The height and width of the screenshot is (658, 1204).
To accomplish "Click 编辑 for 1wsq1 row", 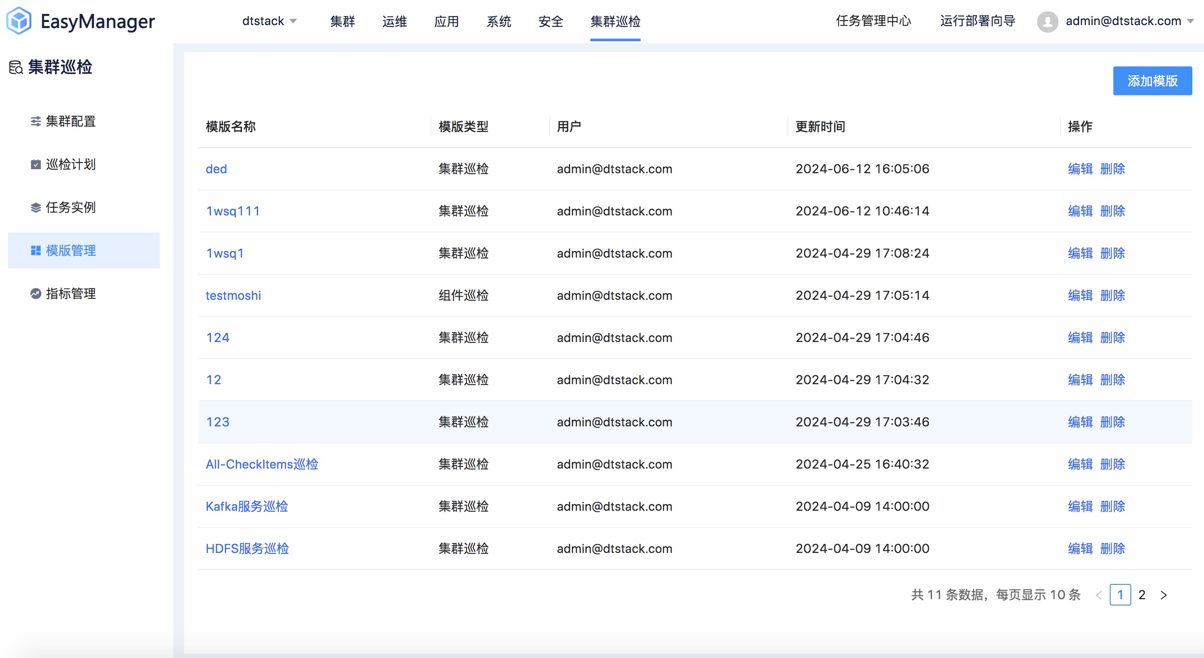I will [1080, 253].
